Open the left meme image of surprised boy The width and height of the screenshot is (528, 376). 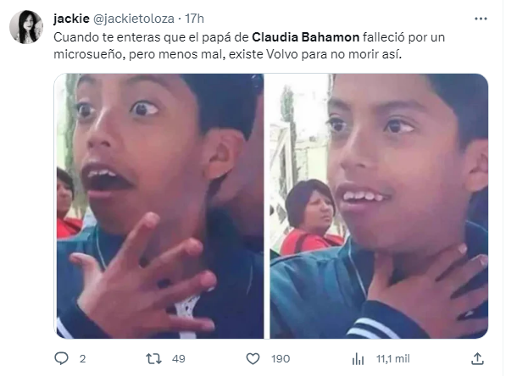(x=160, y=206)
